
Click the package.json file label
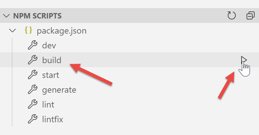pyautogui.click(x=62, y=31)
